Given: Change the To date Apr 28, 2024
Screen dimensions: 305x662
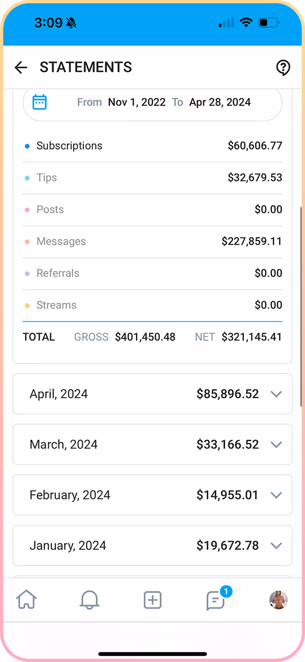Looking at the screenshot, I should [220, 102].
